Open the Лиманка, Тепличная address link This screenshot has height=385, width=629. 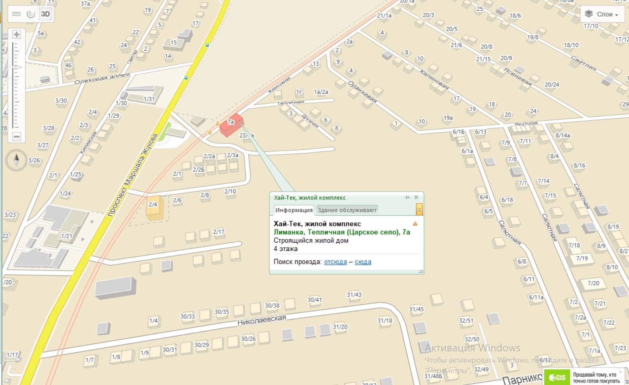342,232
